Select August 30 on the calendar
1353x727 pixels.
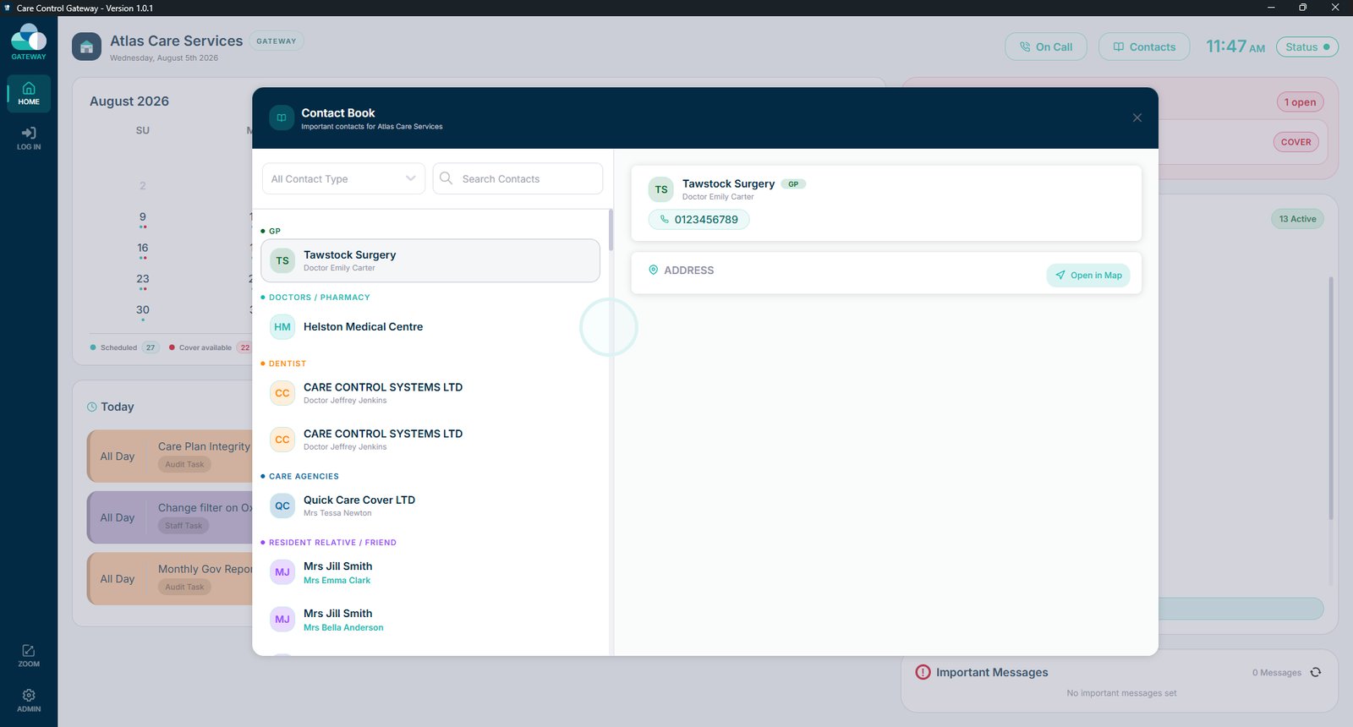click(143, 312)
